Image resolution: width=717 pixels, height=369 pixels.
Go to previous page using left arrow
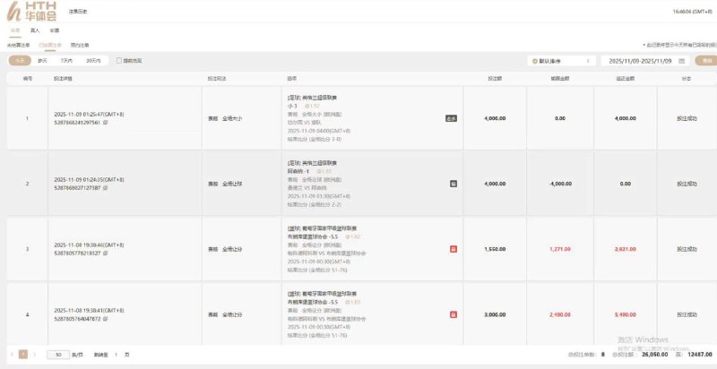[13, 355]
